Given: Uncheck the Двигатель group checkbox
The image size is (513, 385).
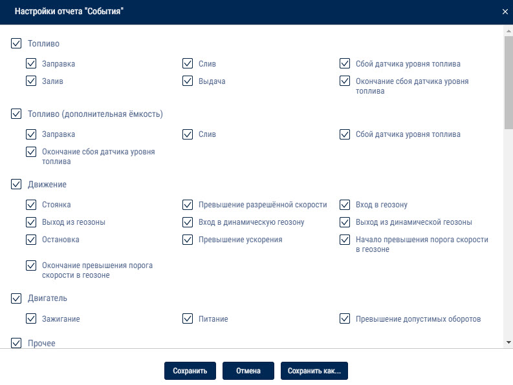Looking at the screenshot, I should 16,298.
